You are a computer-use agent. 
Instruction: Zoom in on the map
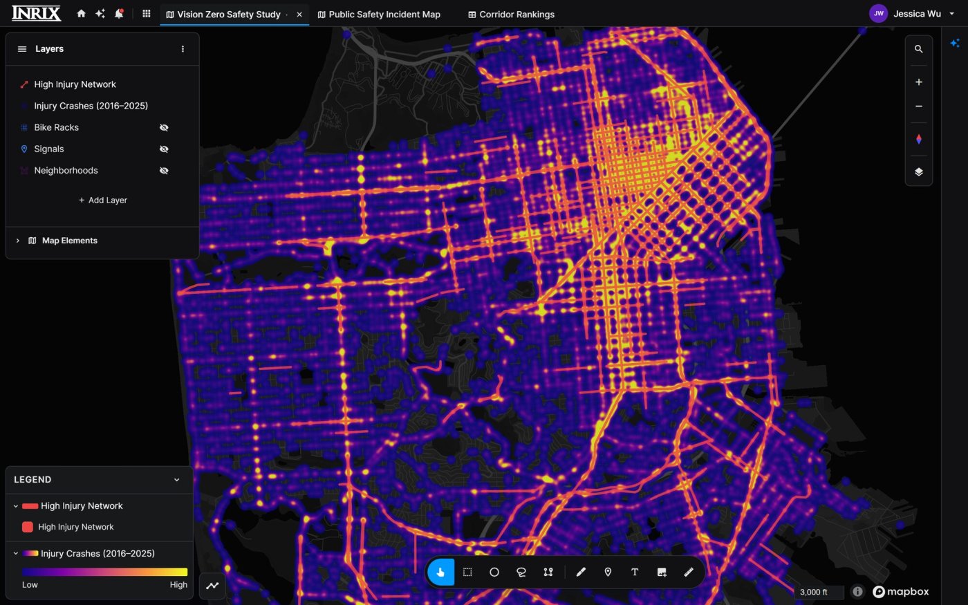click(x=918, y=82)
